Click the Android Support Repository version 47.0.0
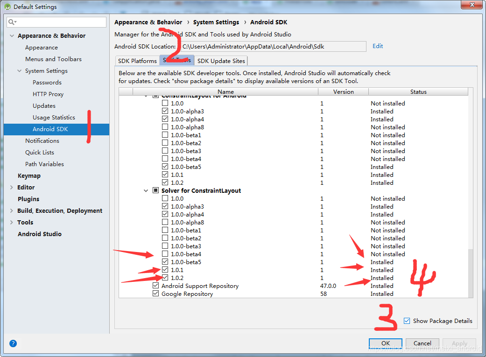 pos(328,286)
